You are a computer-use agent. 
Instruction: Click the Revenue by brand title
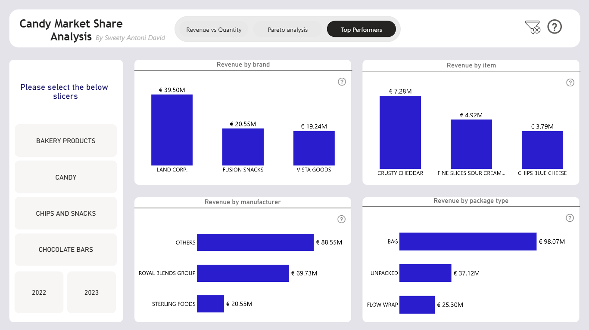tap(243, 64)
